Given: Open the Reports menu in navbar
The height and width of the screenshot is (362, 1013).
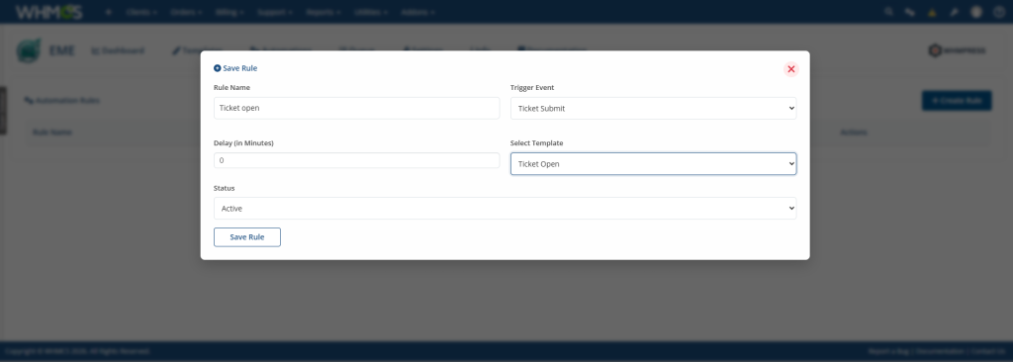Looking at the screenshot, I should click(323, 12).
